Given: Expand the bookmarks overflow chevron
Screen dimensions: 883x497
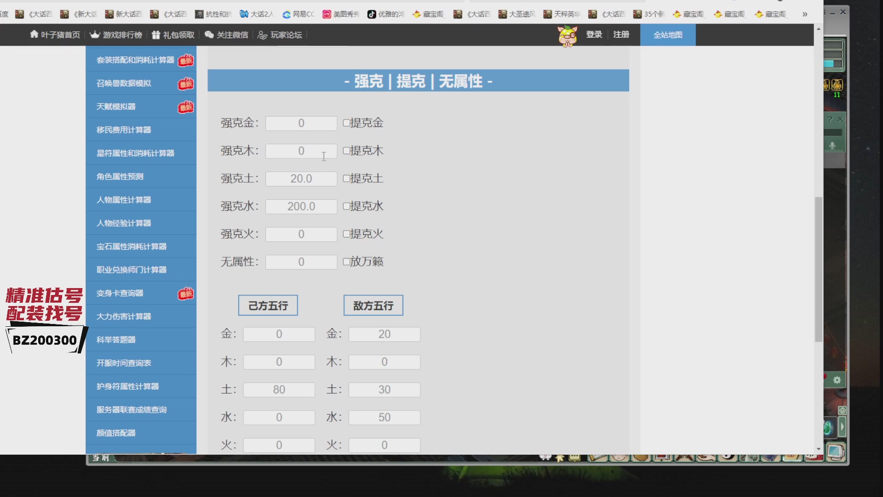Looking at the screenshot, I should (804, 14).
